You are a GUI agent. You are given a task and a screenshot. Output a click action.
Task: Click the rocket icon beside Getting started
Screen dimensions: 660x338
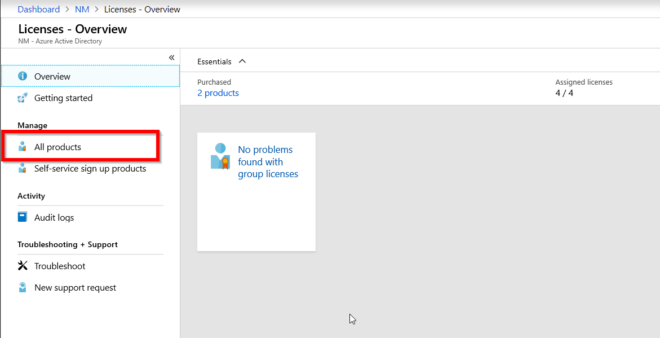[23, 98]
